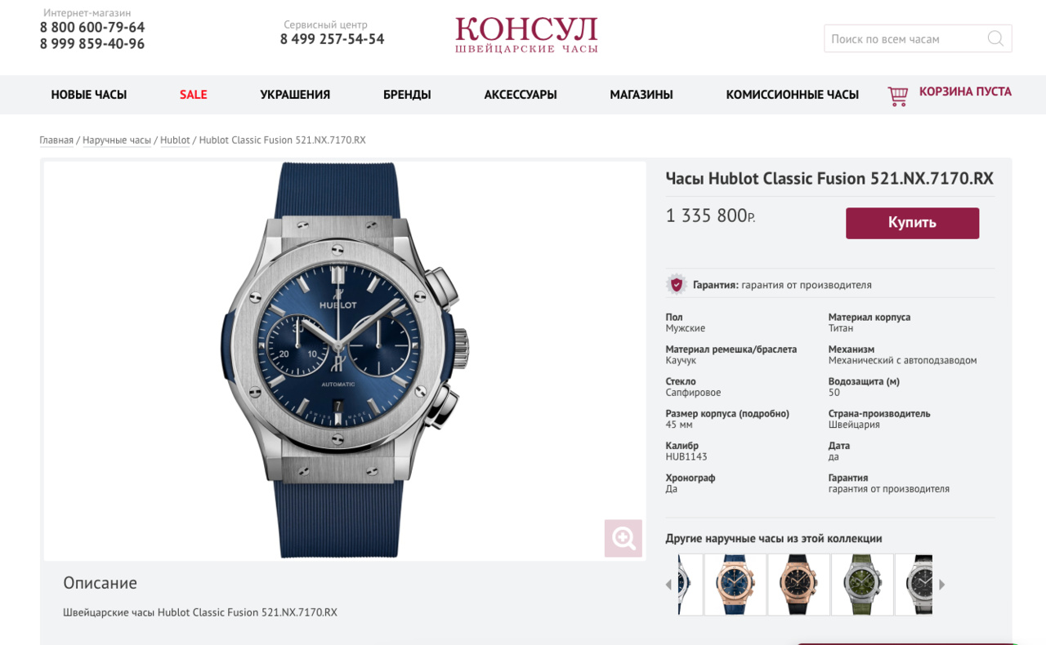The height and width of the screenshot is (645, 1046).
Task: Open the Украшения menu
Action: pyautogui.click(x=295, y=95)
